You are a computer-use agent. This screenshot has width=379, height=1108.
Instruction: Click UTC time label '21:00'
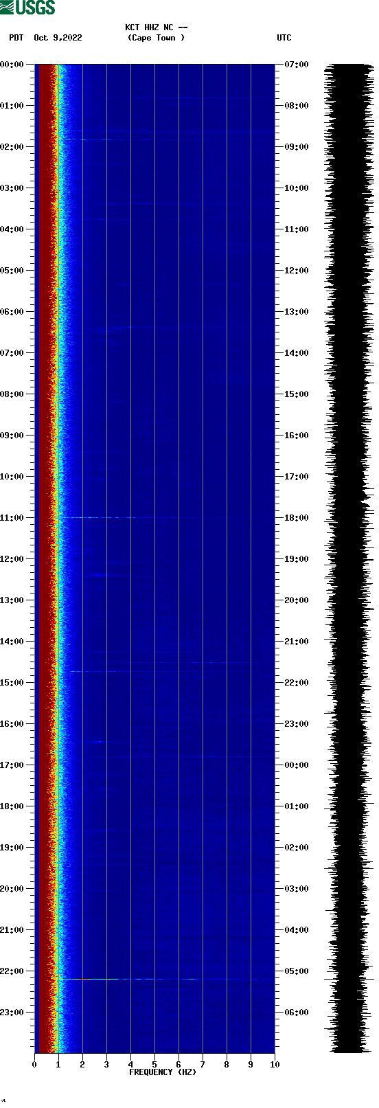click(x=297, y=642)
